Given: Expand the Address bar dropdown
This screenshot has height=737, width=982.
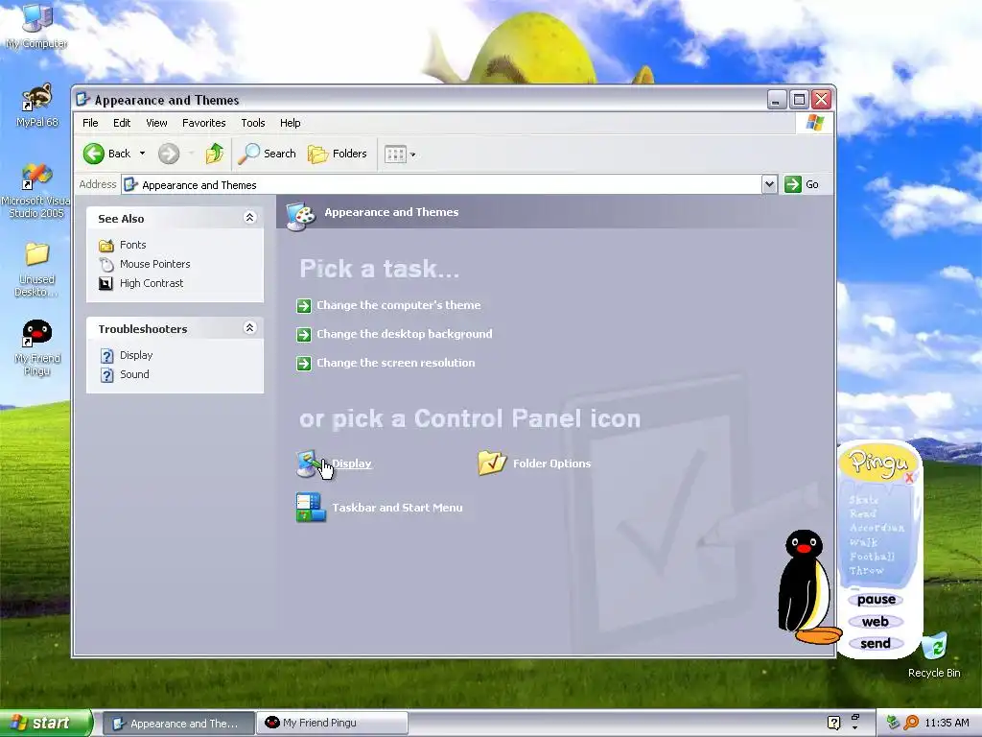Looking at the screenshot, I should point(769,184).
